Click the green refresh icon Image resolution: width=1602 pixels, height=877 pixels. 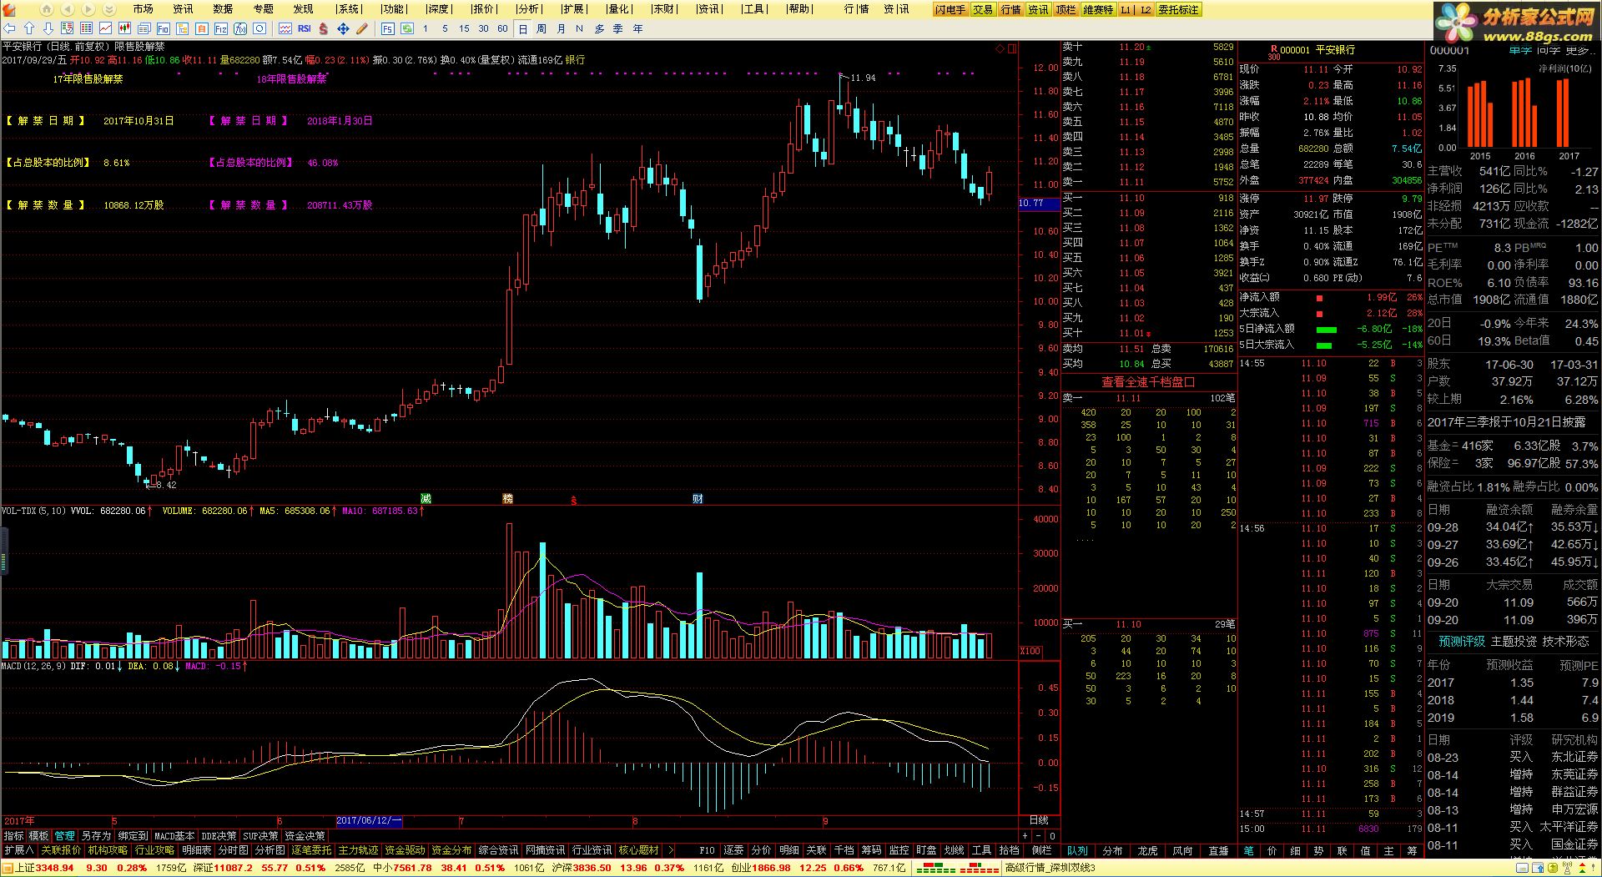click(407, 28)
